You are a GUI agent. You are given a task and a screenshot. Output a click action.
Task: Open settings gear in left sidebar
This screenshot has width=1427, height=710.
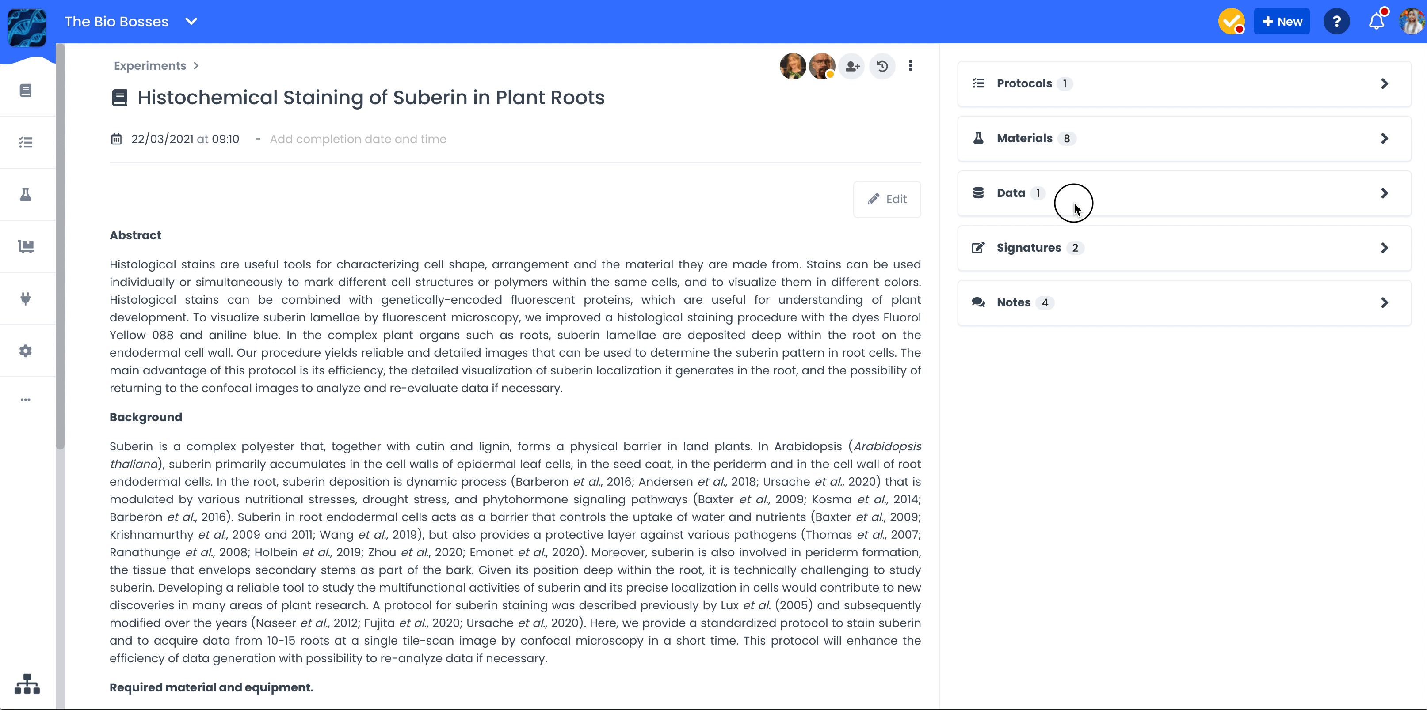26,351
